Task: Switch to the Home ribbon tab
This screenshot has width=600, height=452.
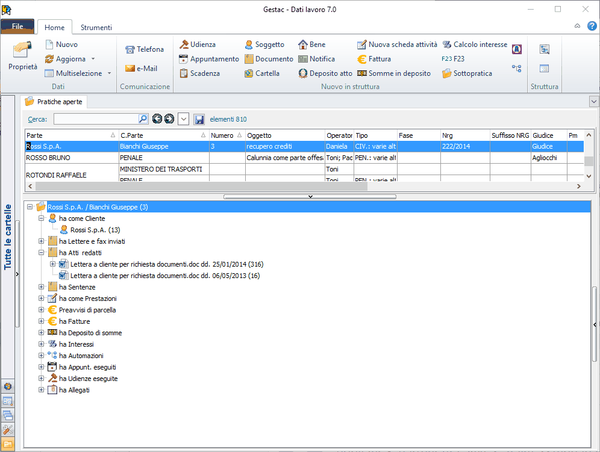Action: 55,28
